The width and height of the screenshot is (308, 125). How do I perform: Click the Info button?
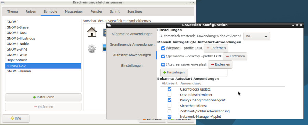click(16, 118)
